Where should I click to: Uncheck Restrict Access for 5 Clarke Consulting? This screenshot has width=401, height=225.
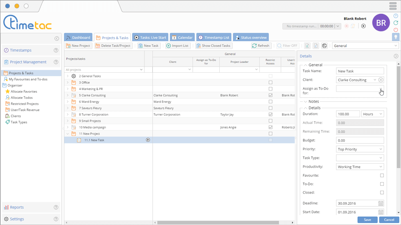tap(270, 95)
